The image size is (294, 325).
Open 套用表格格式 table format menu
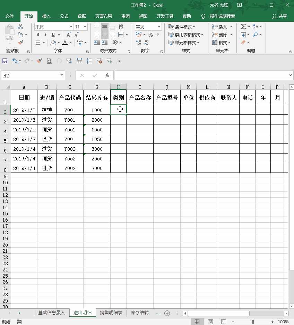click(186, 35)
